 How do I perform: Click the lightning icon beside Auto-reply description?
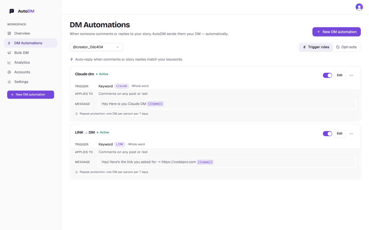click(72, 59)
